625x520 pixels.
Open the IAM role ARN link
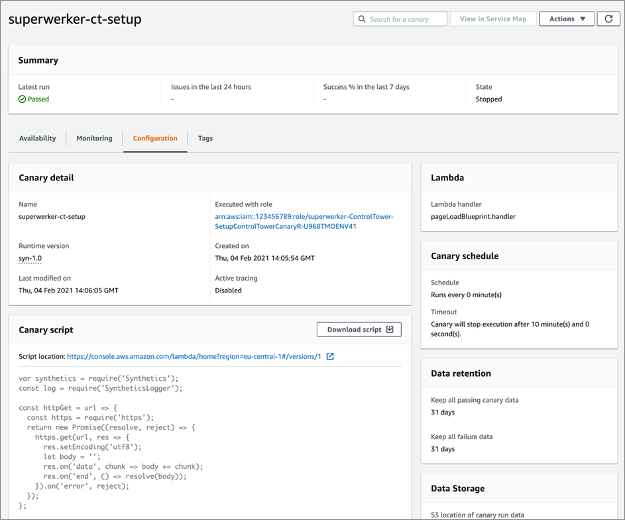pyautogui.click(x=304, y=222)
